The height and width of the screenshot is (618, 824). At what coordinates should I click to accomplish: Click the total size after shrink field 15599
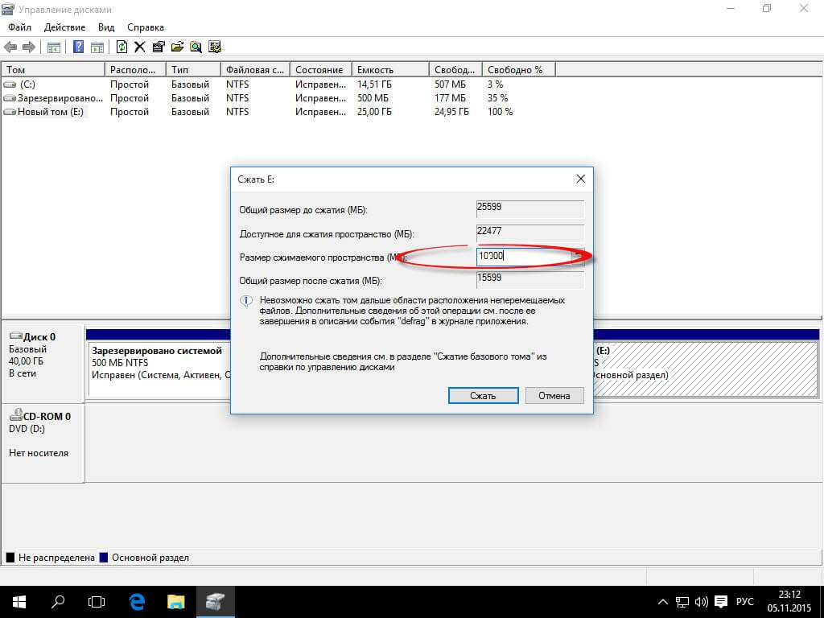529,279
